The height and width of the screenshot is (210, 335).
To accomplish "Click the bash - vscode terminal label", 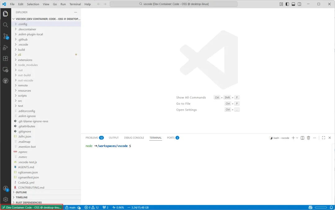I will [279, 138].
